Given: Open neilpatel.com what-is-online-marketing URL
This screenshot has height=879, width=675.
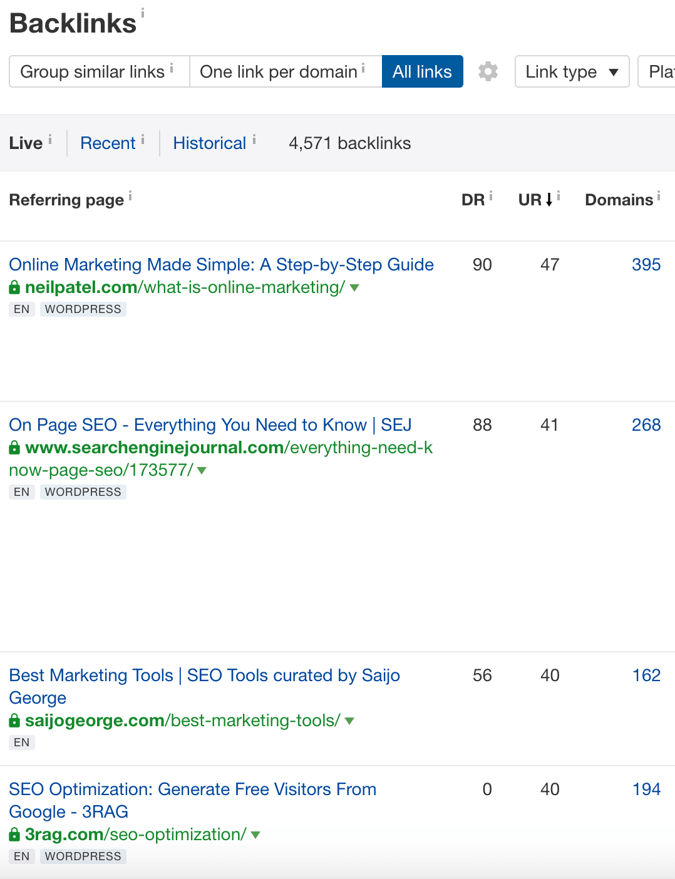Looking at the screenshot, I should coord(185,287).
